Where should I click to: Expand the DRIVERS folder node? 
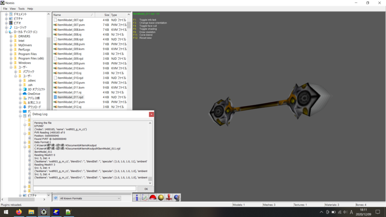point(11,36)
